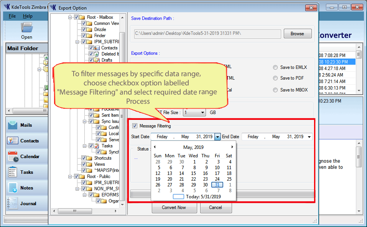Uncheck the Root - Mailbox checkbox
This screenshot has height=227, width=367.
pos(76,17)
